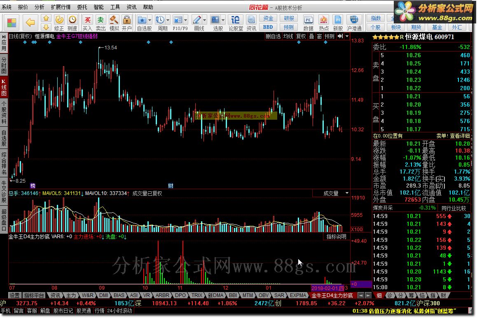
Task: Click the colorful home grid icon
Action: (12, 23)
